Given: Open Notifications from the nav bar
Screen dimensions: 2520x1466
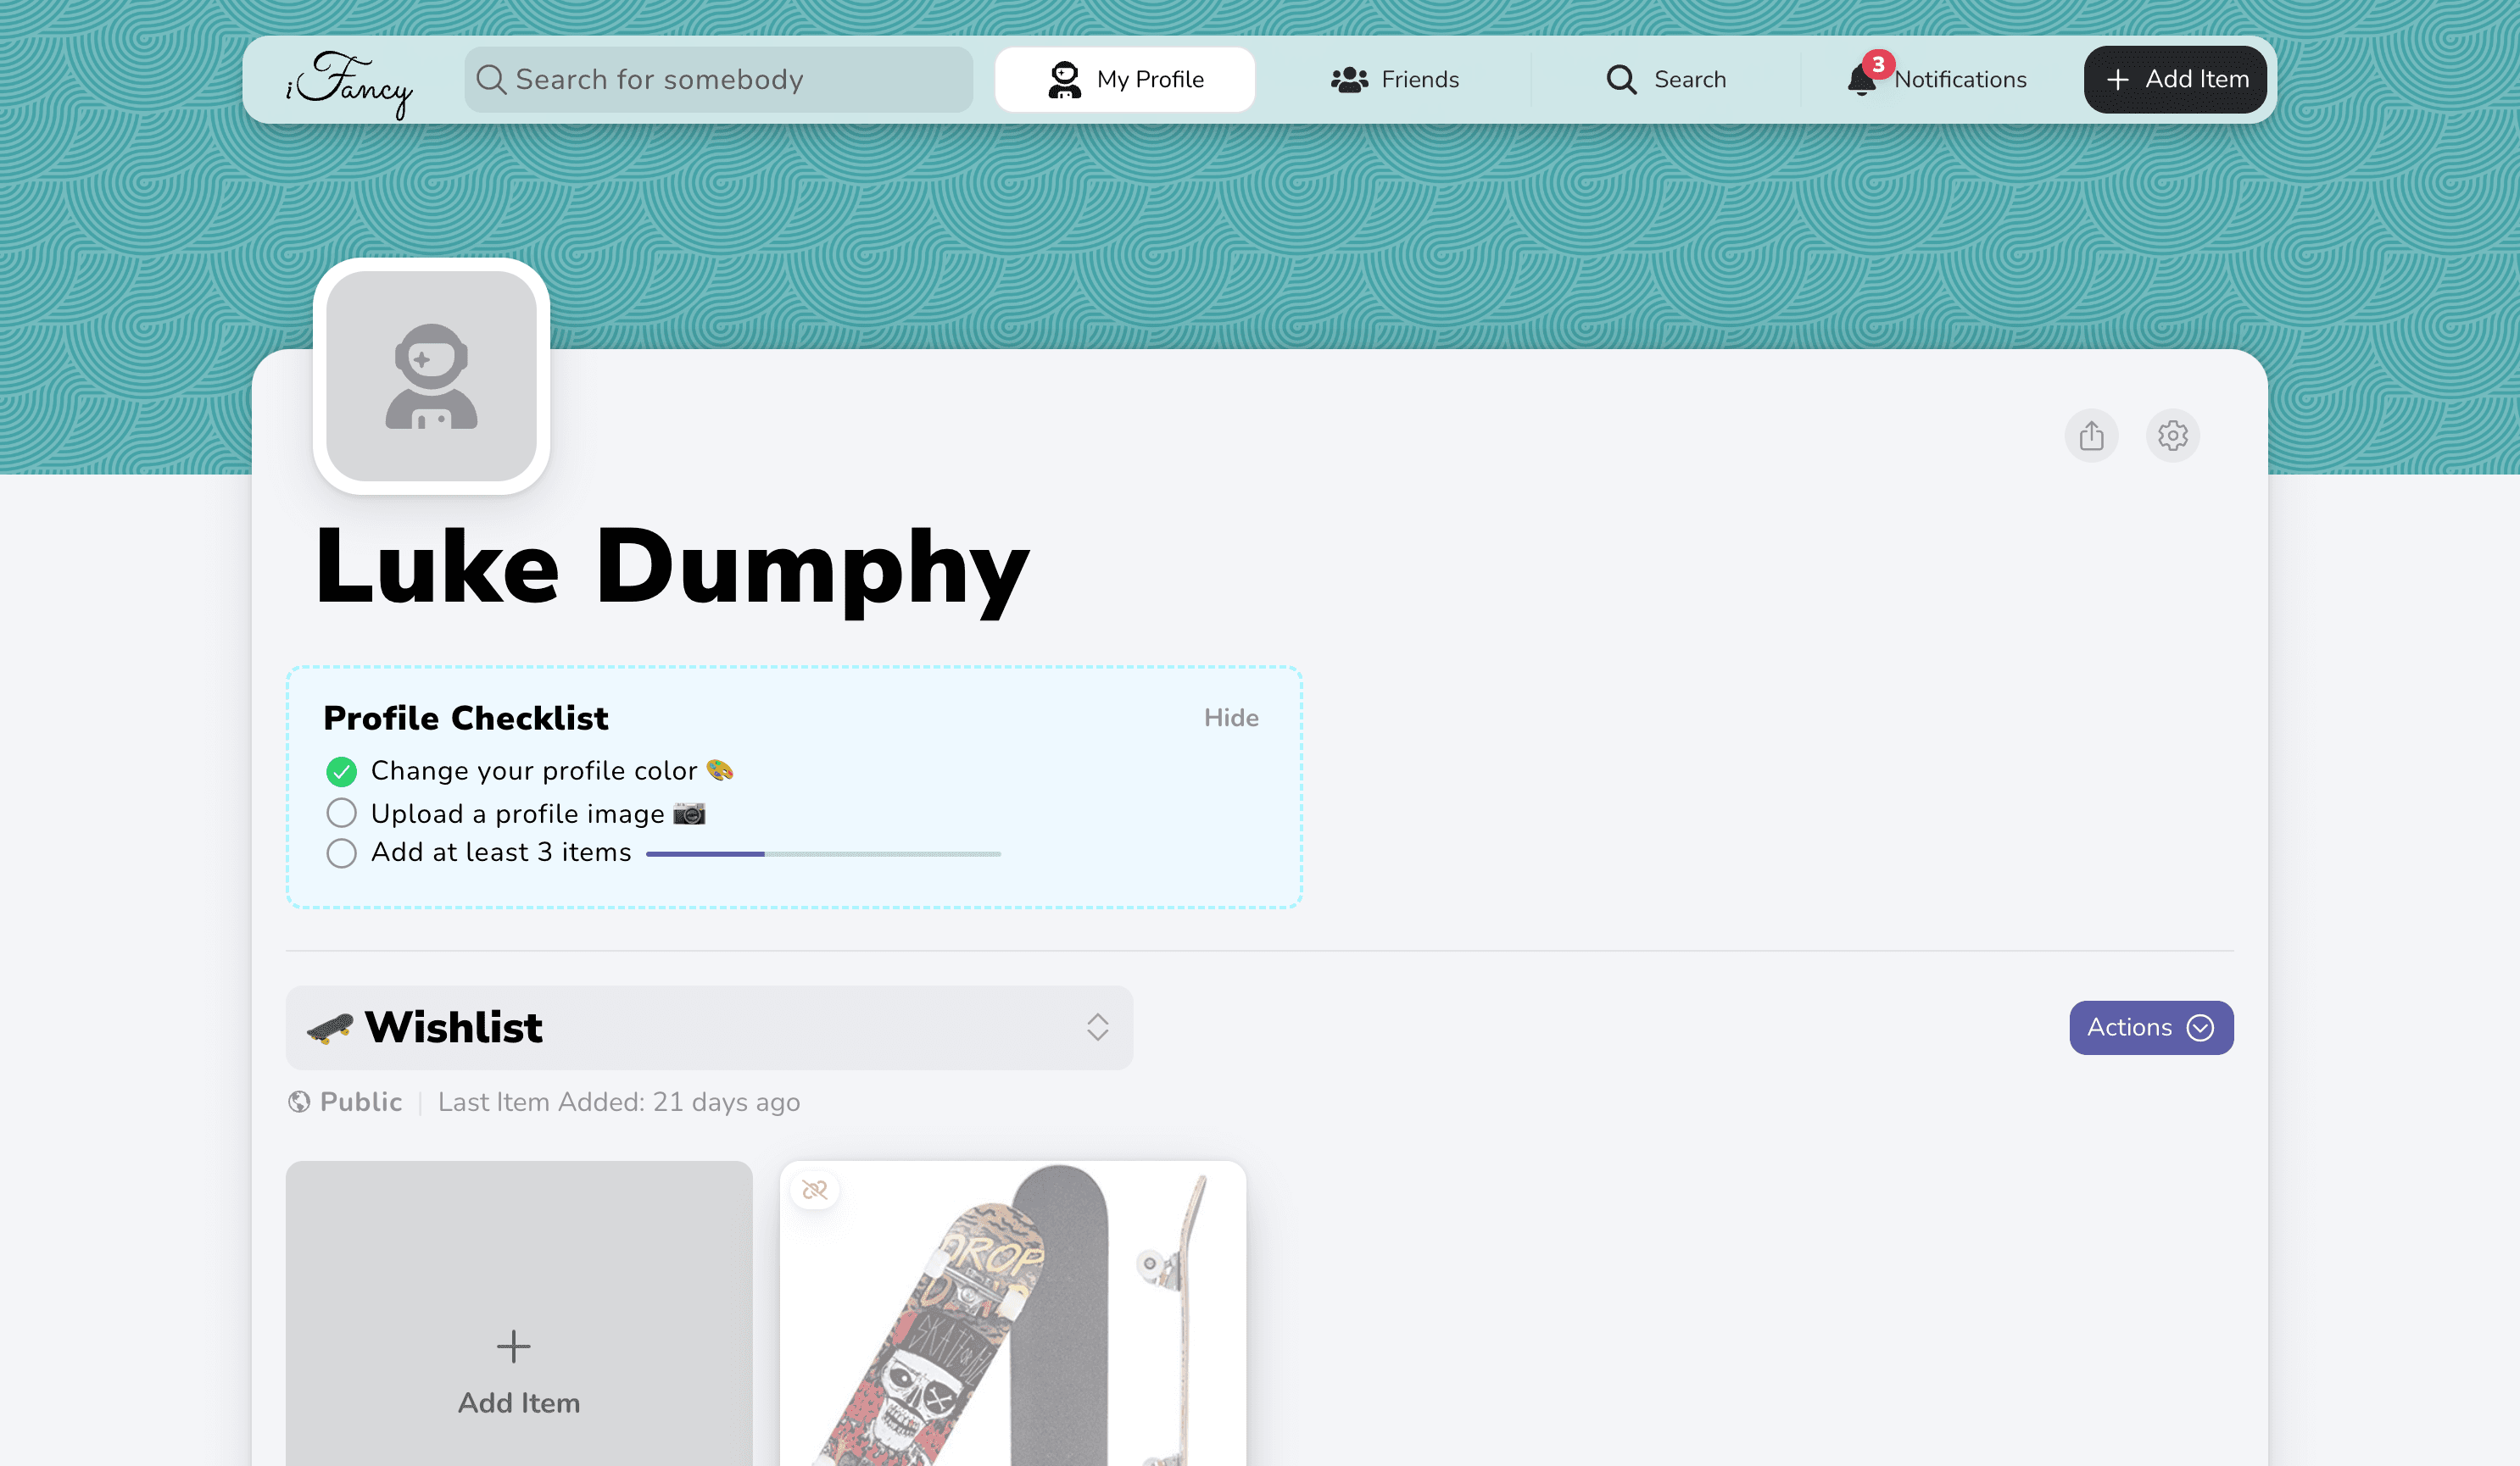Looking at the screenshot, I should [x=1936, y=79].
